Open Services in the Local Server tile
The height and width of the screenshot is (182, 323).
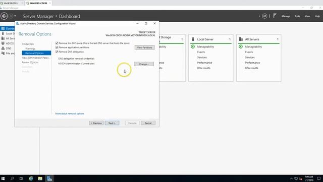pos(202,57)
